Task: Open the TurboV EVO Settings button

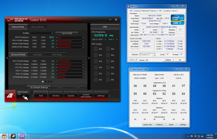Action: click(x=101, y=96)
